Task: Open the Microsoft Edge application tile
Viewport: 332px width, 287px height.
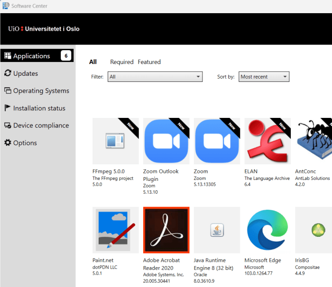Action: tap(267, 230)
